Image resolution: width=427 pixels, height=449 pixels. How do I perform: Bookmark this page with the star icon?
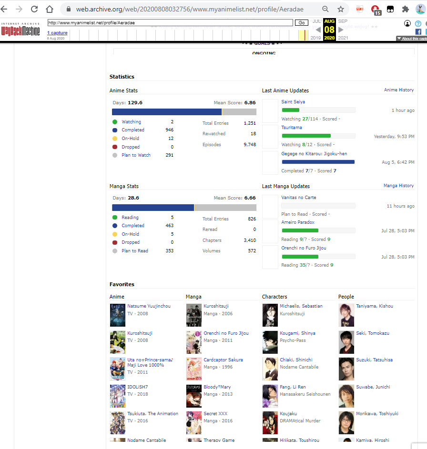pyautogui.click(x=341, y=9)
